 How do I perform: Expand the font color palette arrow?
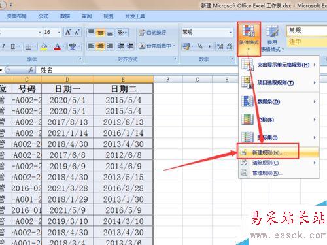[63, 46]
